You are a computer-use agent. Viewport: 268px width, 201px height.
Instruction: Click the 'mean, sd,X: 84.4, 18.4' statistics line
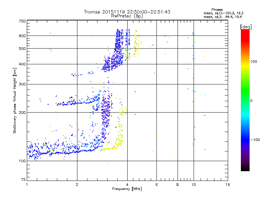tap(223, 17)
